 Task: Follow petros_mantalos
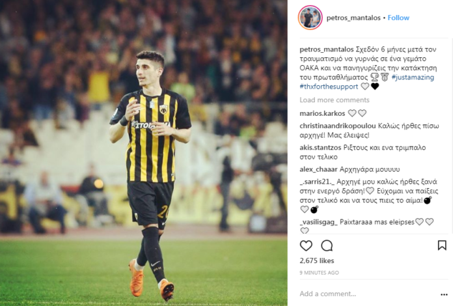(x=398, y=18)
